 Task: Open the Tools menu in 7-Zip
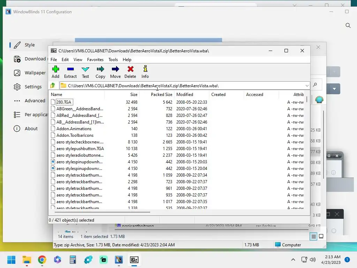113,59
